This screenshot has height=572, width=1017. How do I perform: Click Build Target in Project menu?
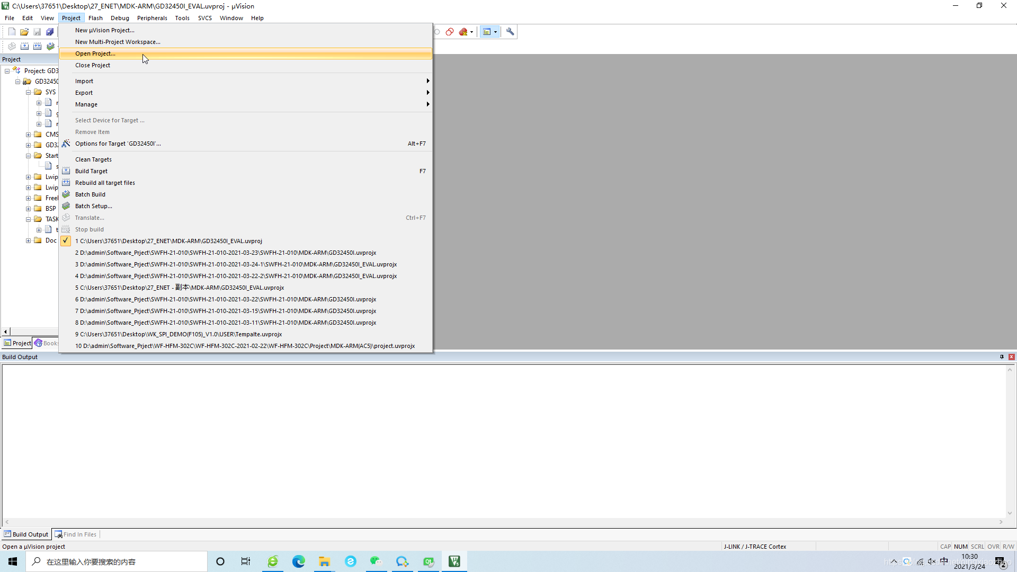pyautogui.click(x=91, y=171)
